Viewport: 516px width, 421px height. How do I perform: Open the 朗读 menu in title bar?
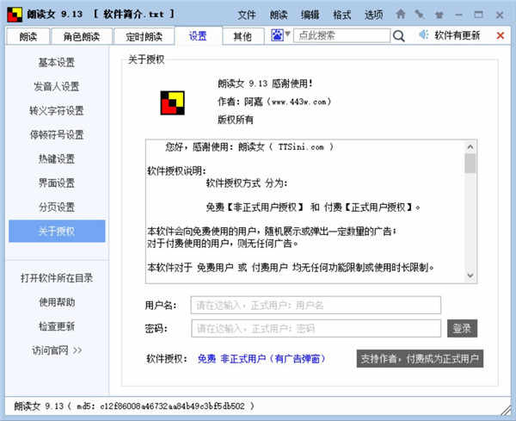(279, 15)
